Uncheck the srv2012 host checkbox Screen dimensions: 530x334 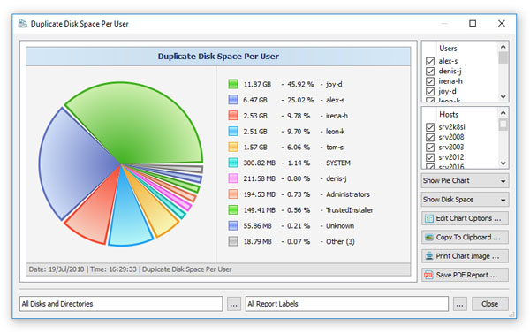pyautogui.click(x=430, y=157)
